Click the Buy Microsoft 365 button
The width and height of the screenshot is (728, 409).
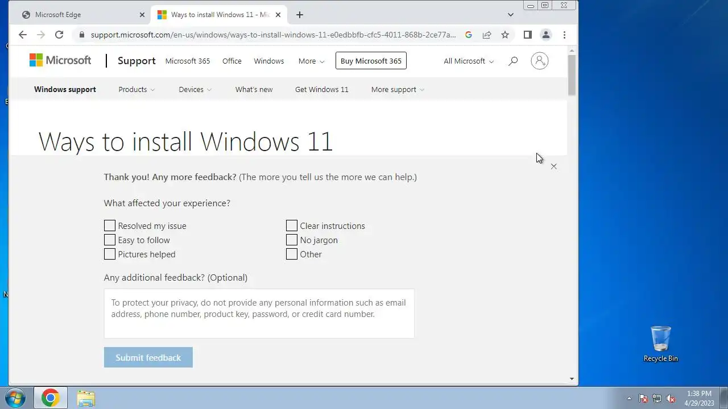(x=371, y=61)
